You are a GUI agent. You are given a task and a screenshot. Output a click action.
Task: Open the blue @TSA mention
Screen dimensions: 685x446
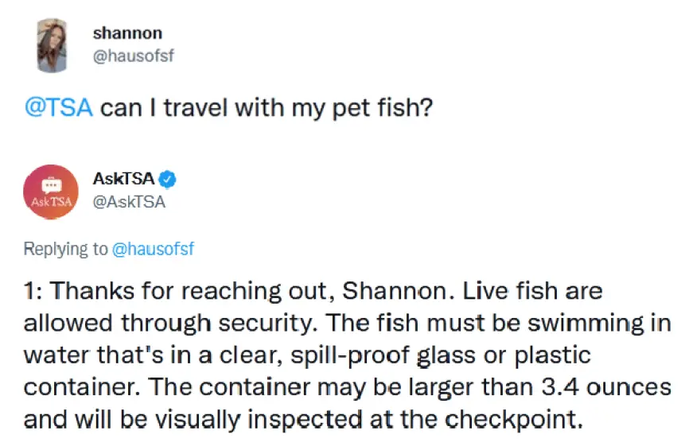pos(59,107)
